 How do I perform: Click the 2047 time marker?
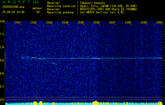(x=112, y=23)
